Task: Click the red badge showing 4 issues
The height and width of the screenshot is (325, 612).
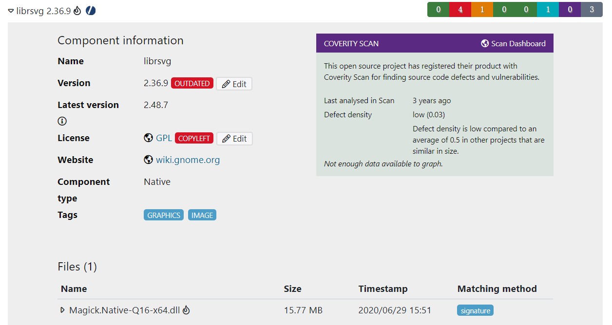Action: 460,9
